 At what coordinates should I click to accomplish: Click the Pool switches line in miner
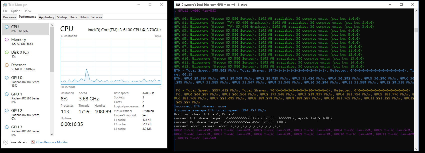tap(204, 114)
